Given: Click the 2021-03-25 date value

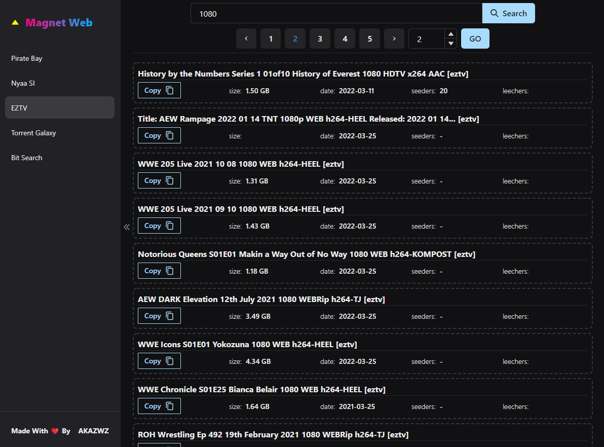Looking at the screenshot, I should [x=357, y=406].
